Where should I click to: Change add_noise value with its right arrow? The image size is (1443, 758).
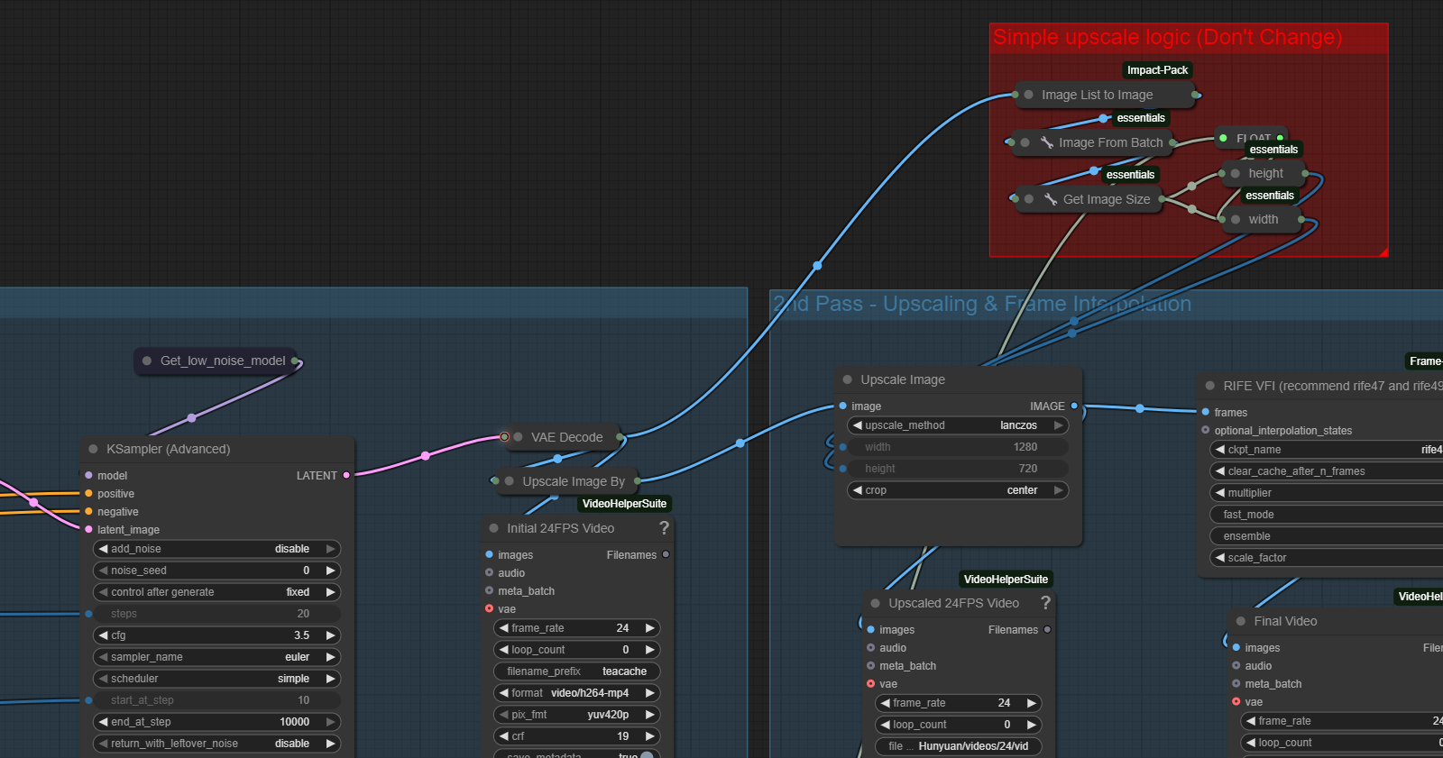pos(331,549)
